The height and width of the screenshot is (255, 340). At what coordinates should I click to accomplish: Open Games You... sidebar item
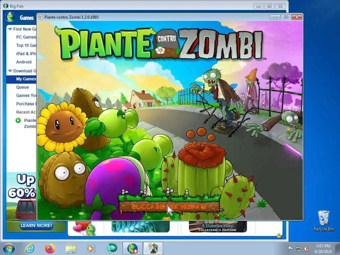tap(26, 95)
